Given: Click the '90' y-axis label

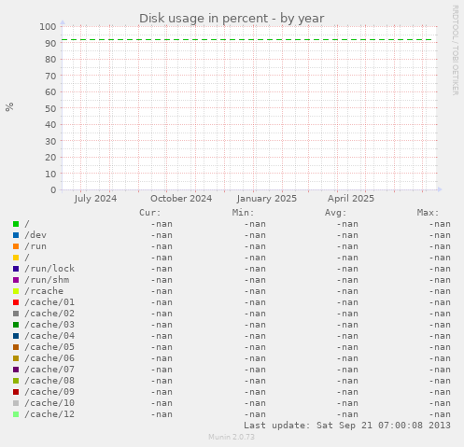Looking at the screenshot, I should 50,43.
